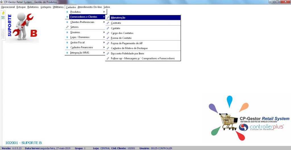Image resolution: width=291 pixels, height=150 pixels.
Task: Click the '102001 - SUPORTE B' label
Action: click(x=24, y=143)
